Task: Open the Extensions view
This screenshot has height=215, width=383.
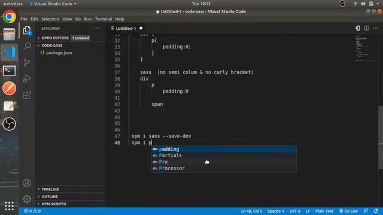Action: point(27,95)
